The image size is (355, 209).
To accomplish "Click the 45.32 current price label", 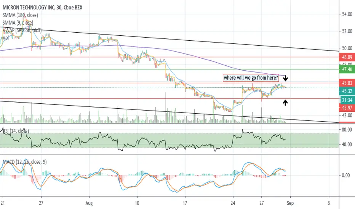I will coord(347,91).
